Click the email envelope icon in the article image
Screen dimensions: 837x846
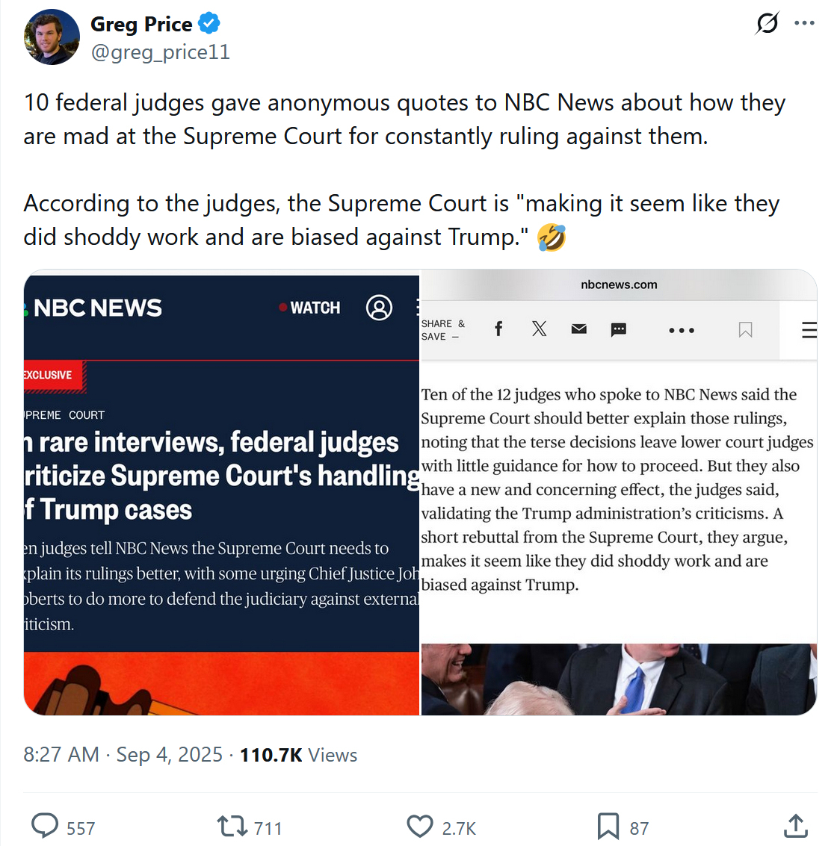coord(579,329)
